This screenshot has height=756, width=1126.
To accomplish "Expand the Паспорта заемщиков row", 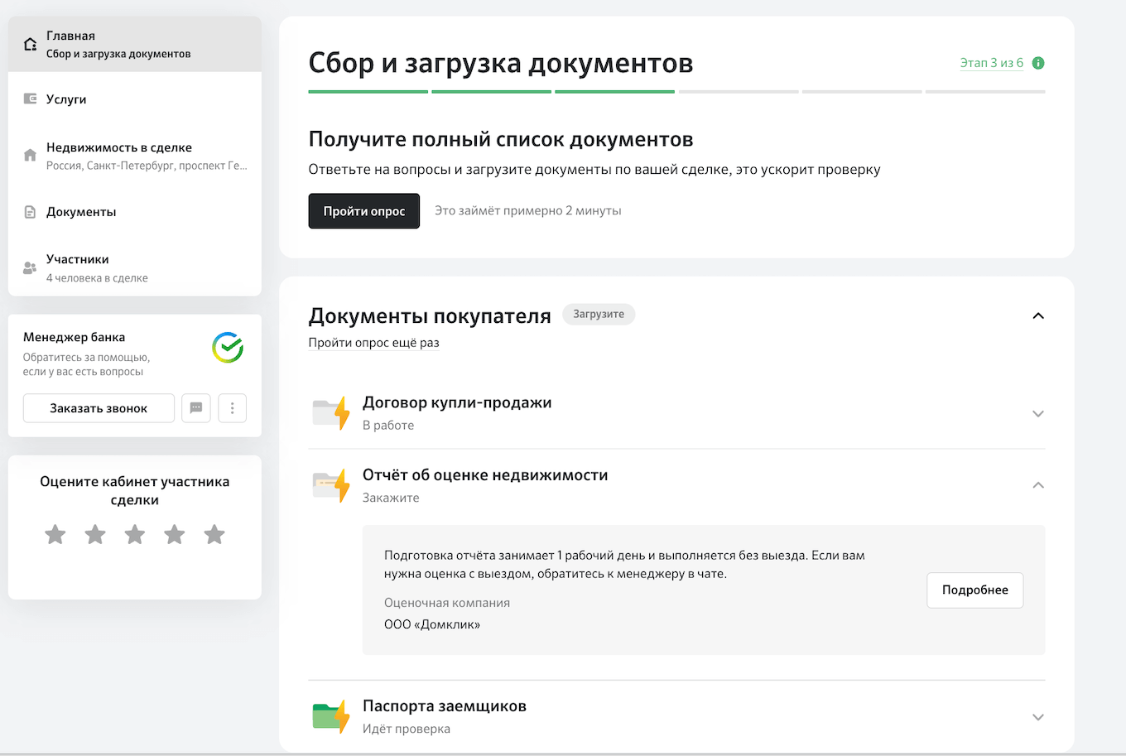I will pyautogui.click(x=1038, y=717).
